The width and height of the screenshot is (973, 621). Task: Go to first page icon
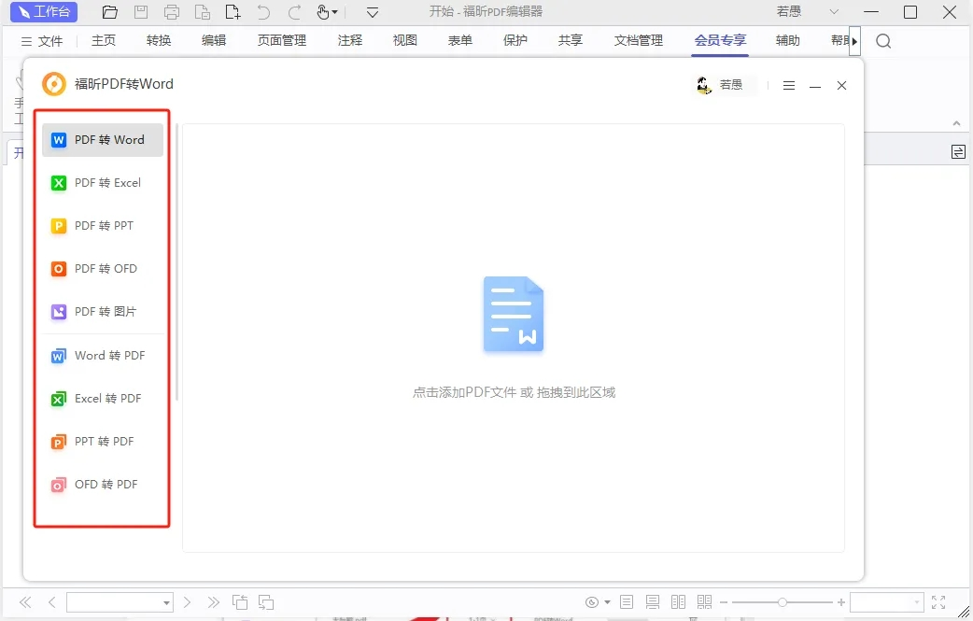(x=25, y=601)
